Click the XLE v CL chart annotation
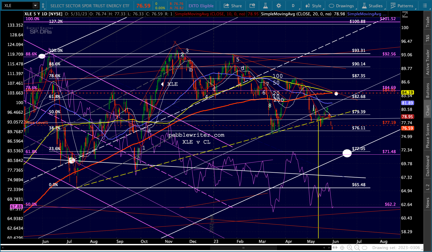Viewport: 432px width, 252px height. 196,142
